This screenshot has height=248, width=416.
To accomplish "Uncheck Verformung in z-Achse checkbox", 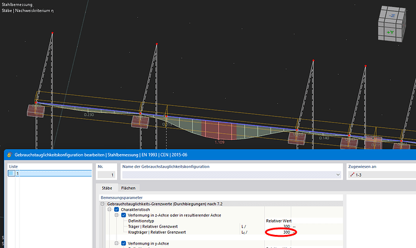I will pyautogui.click(x=124, y=215).
